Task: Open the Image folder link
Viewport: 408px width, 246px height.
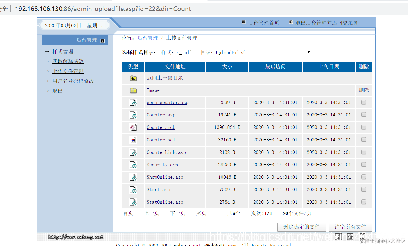Action: pyautogui.click(x=153, y=90)
